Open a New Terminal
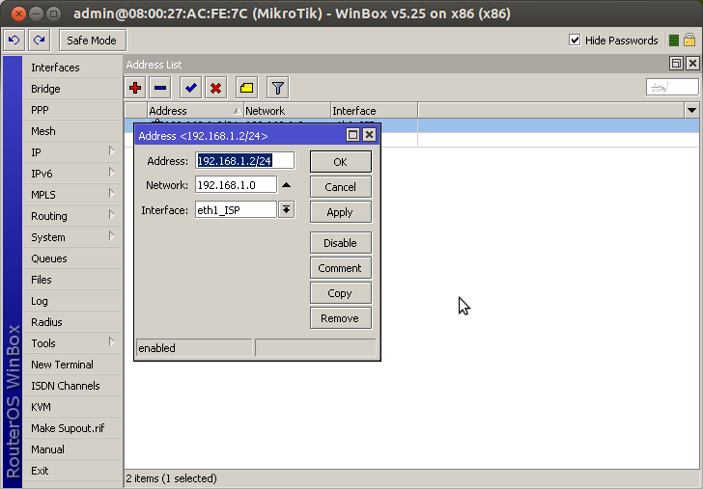This screenshot has width=703, height=489. point(71,365)
